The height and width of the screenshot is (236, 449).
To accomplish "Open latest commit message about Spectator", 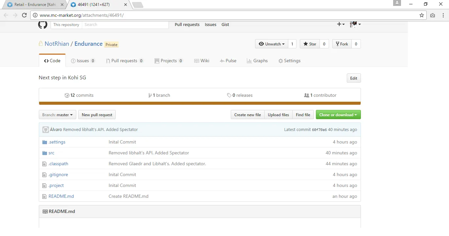I will click(100, 129).
